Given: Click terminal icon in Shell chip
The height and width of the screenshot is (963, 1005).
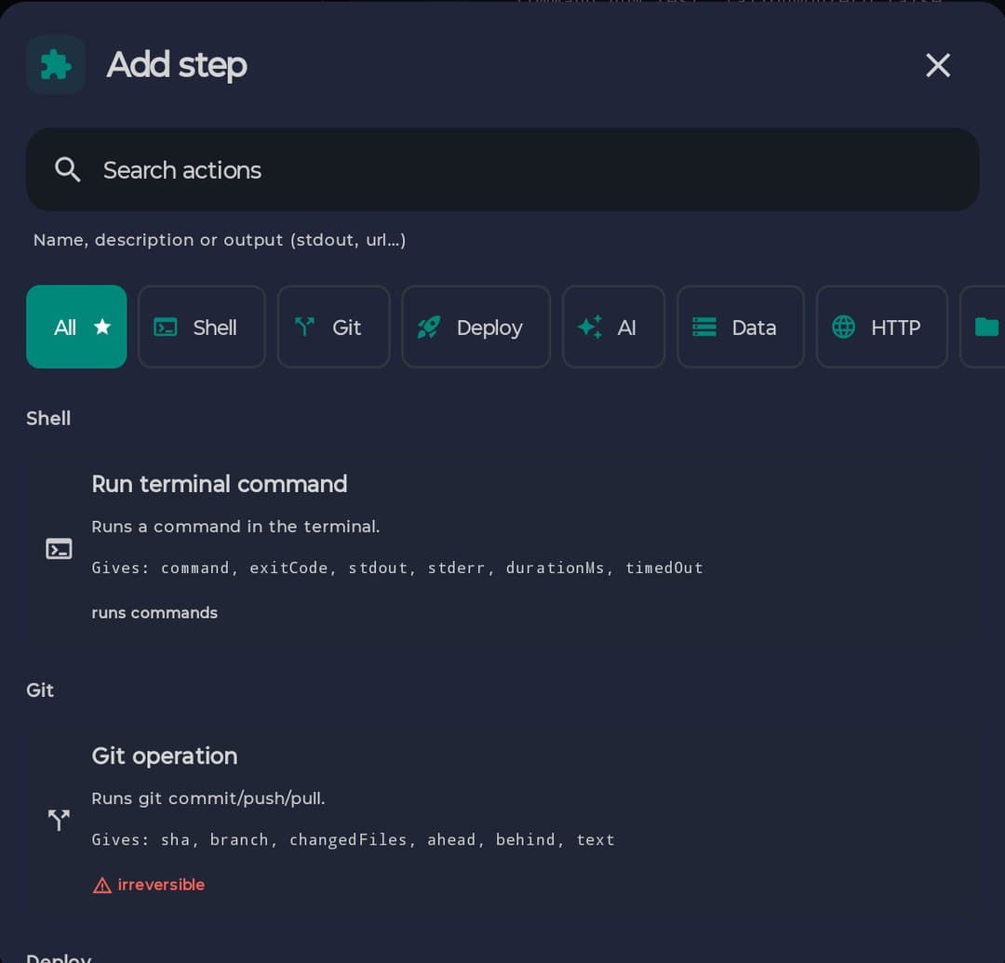Looking at the screenshot, I should pos(166,328).
